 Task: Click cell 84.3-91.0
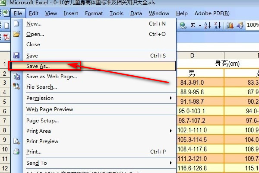pos(200,83)
